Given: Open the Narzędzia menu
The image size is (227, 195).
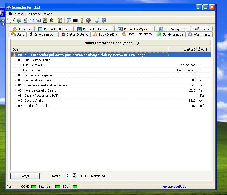Looking at the screenshot, I should [33, 14].
